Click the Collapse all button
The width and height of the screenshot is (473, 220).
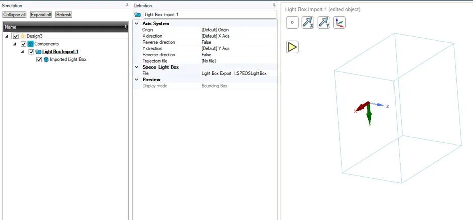pyautogui.click(x=15, y=15)
